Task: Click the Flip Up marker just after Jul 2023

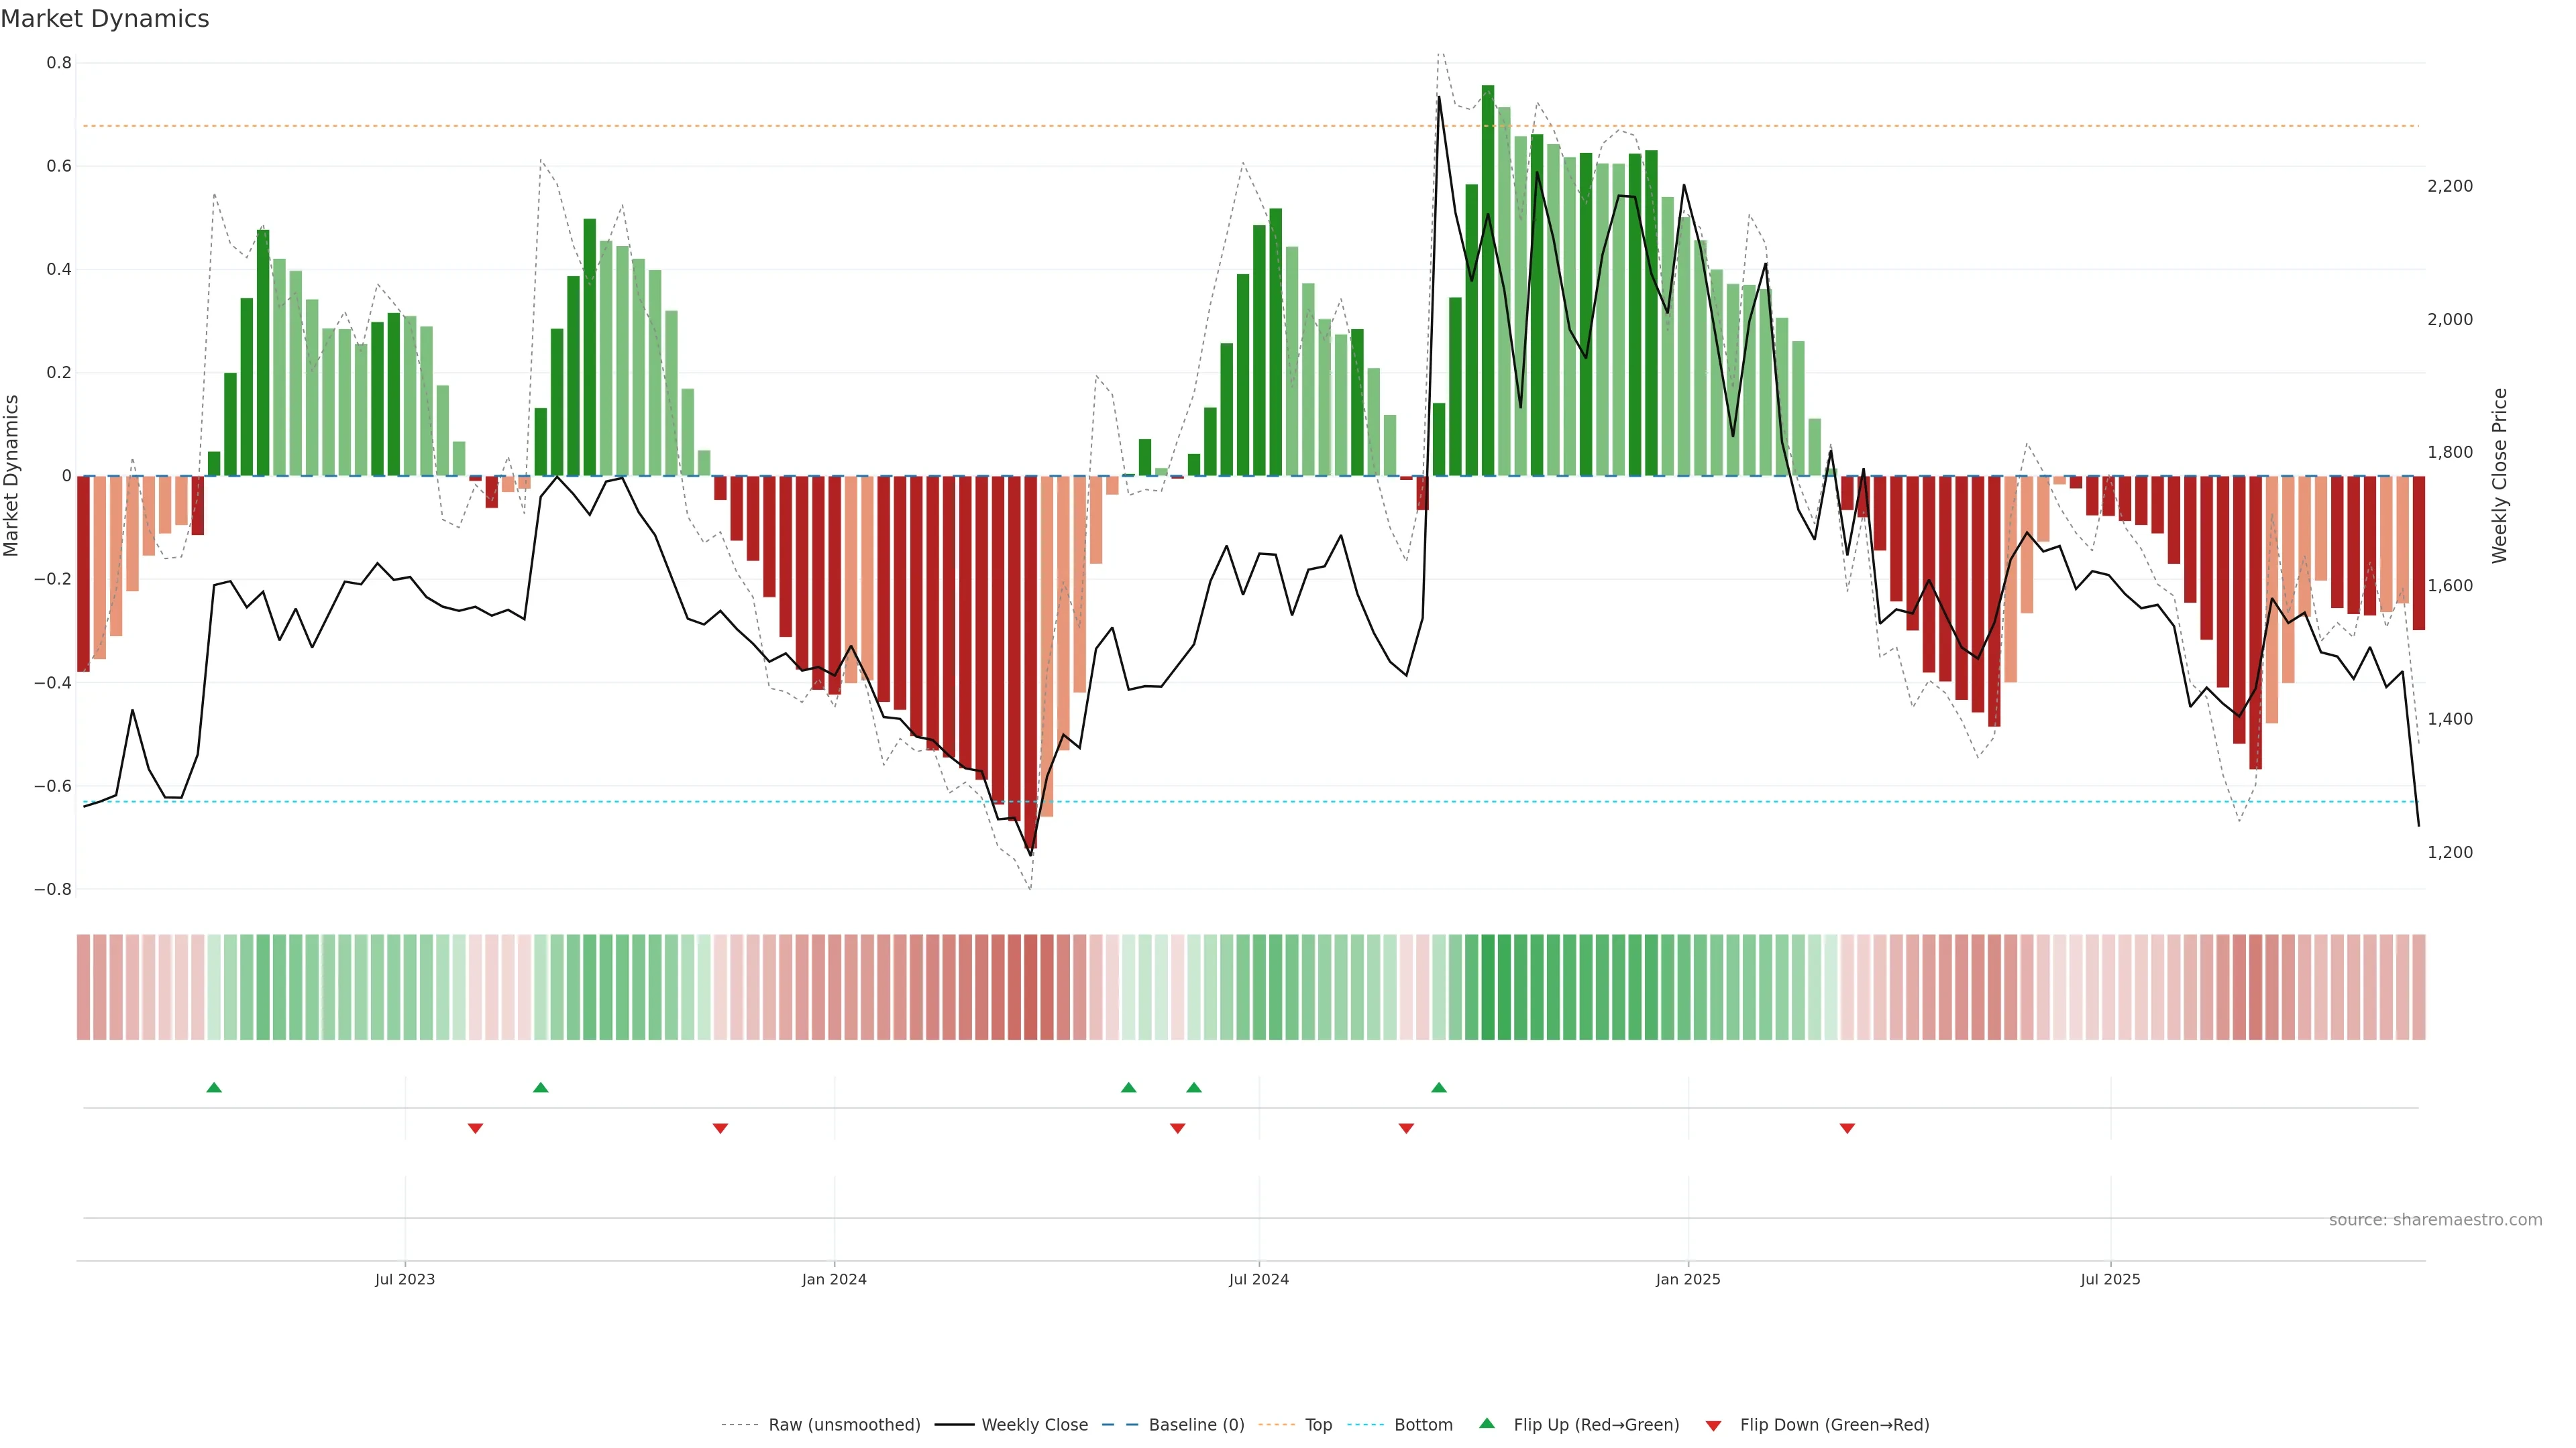Action: click(540, 1087)
